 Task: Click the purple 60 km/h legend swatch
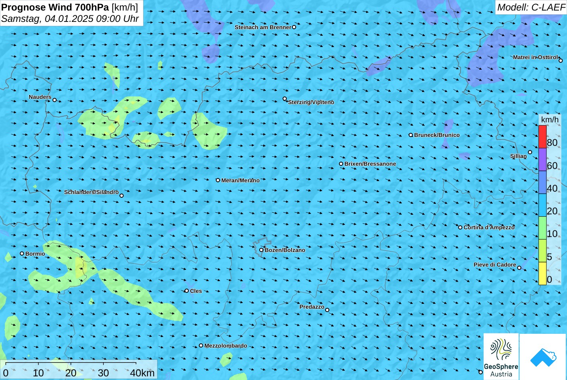tap(542, 160)
